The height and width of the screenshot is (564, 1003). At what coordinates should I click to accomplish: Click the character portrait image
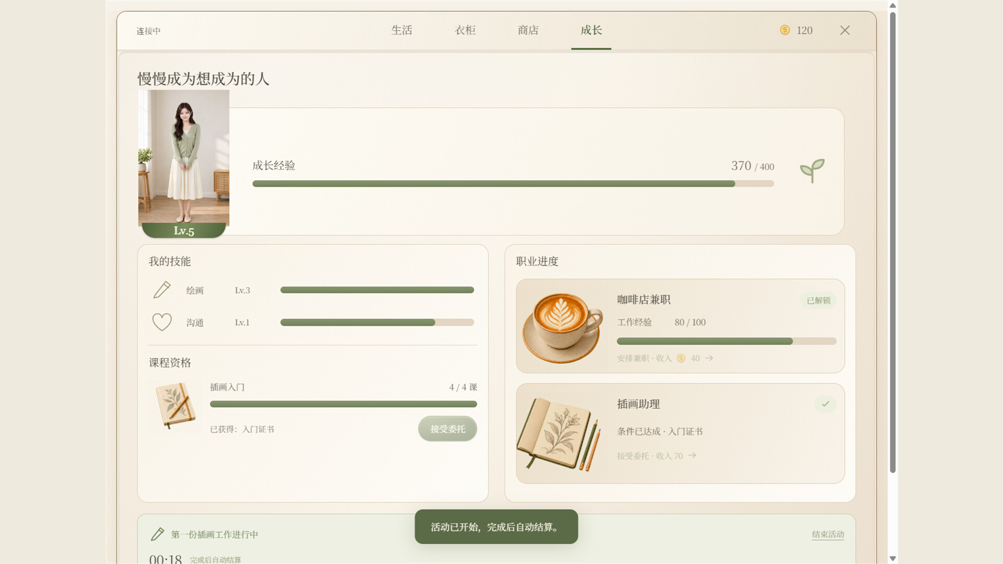184,158
